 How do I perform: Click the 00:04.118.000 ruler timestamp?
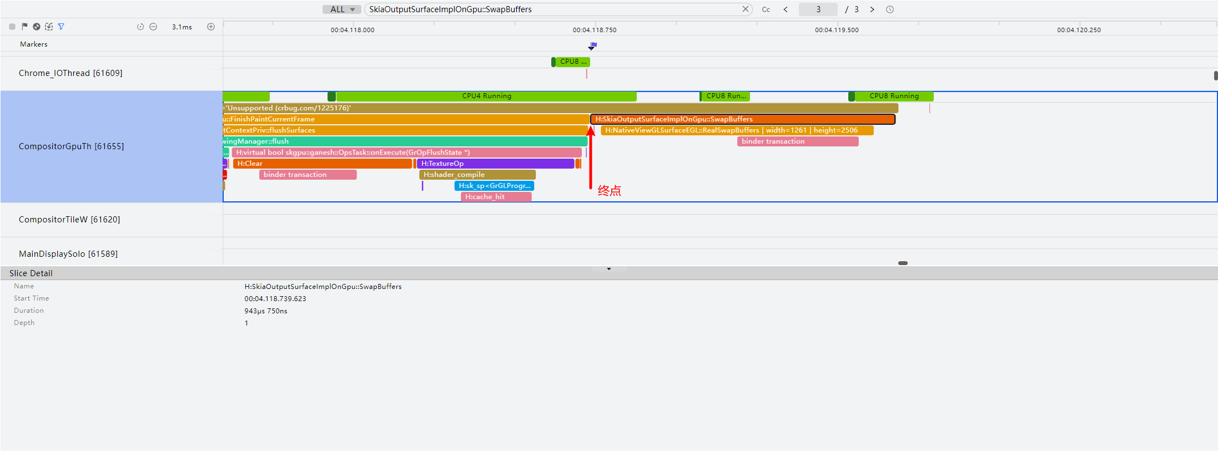(x=353, y=30)
